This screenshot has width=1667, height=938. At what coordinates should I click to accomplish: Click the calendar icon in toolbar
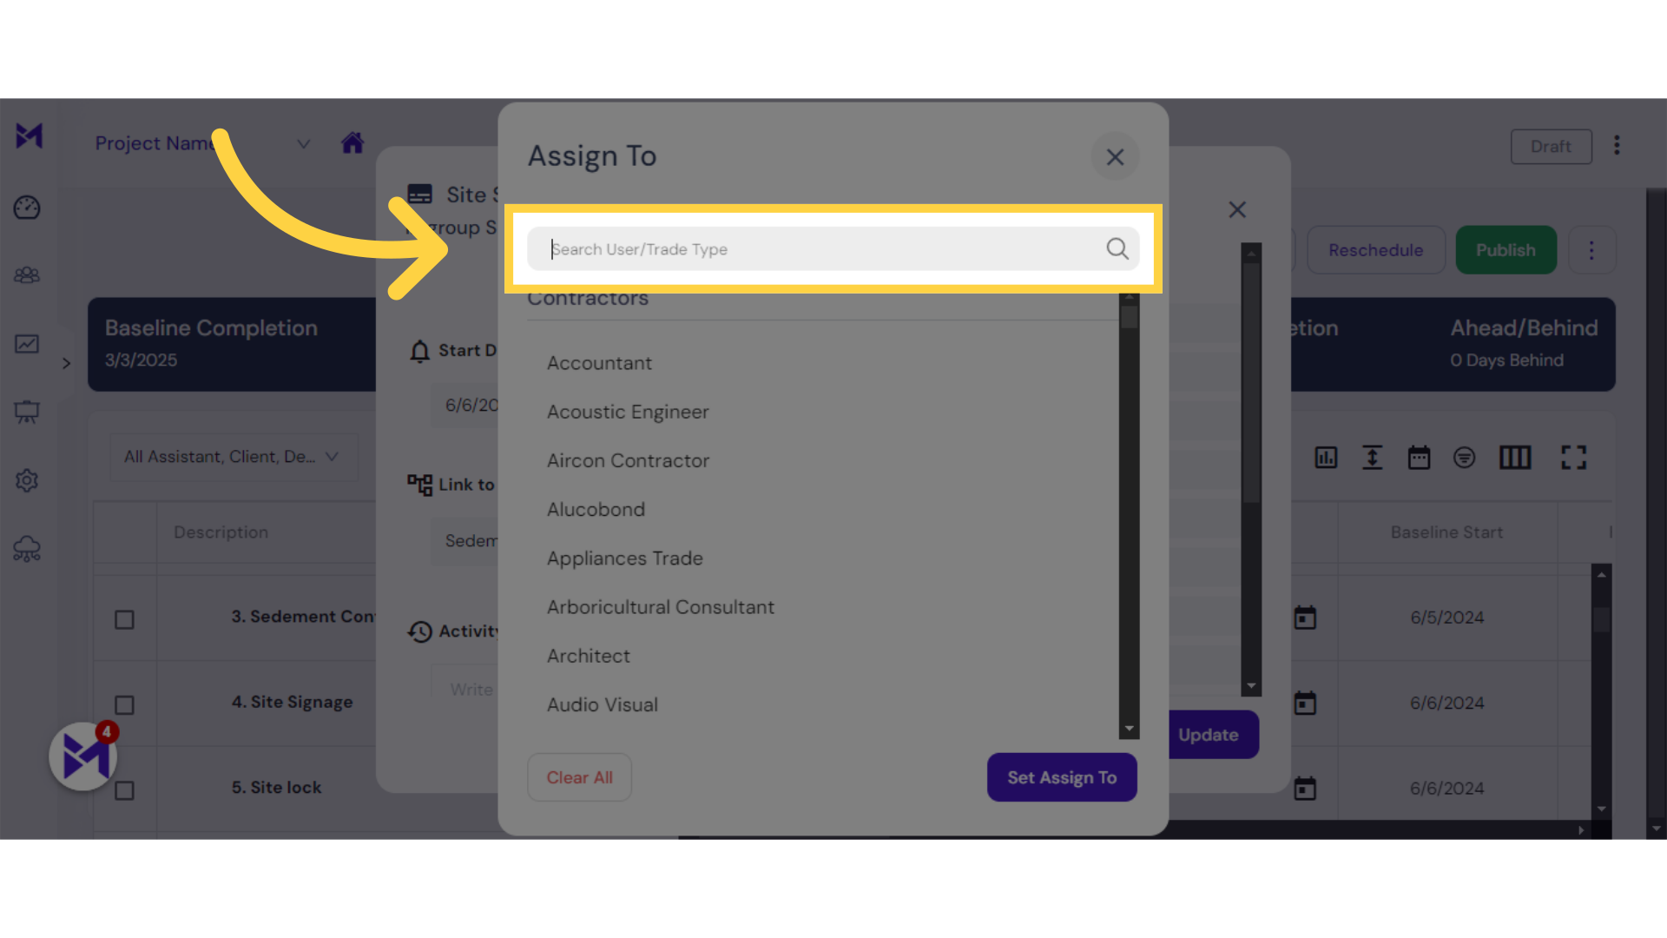tap(1420, 457)
